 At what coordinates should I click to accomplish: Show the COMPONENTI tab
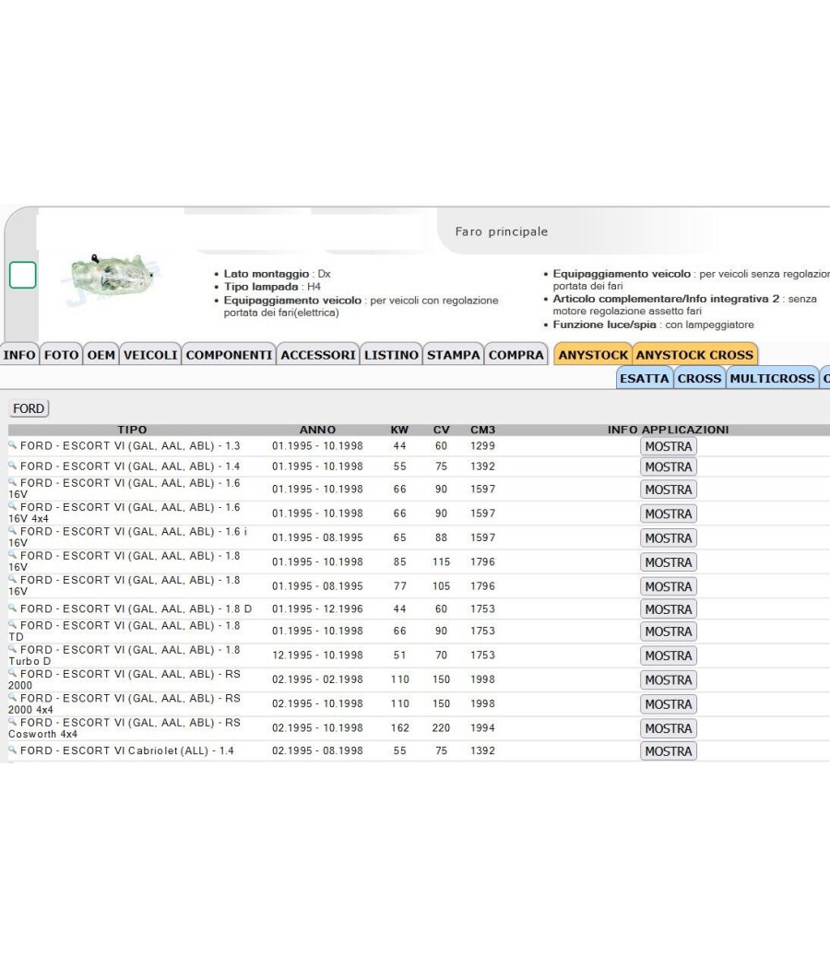pos(229,355)
